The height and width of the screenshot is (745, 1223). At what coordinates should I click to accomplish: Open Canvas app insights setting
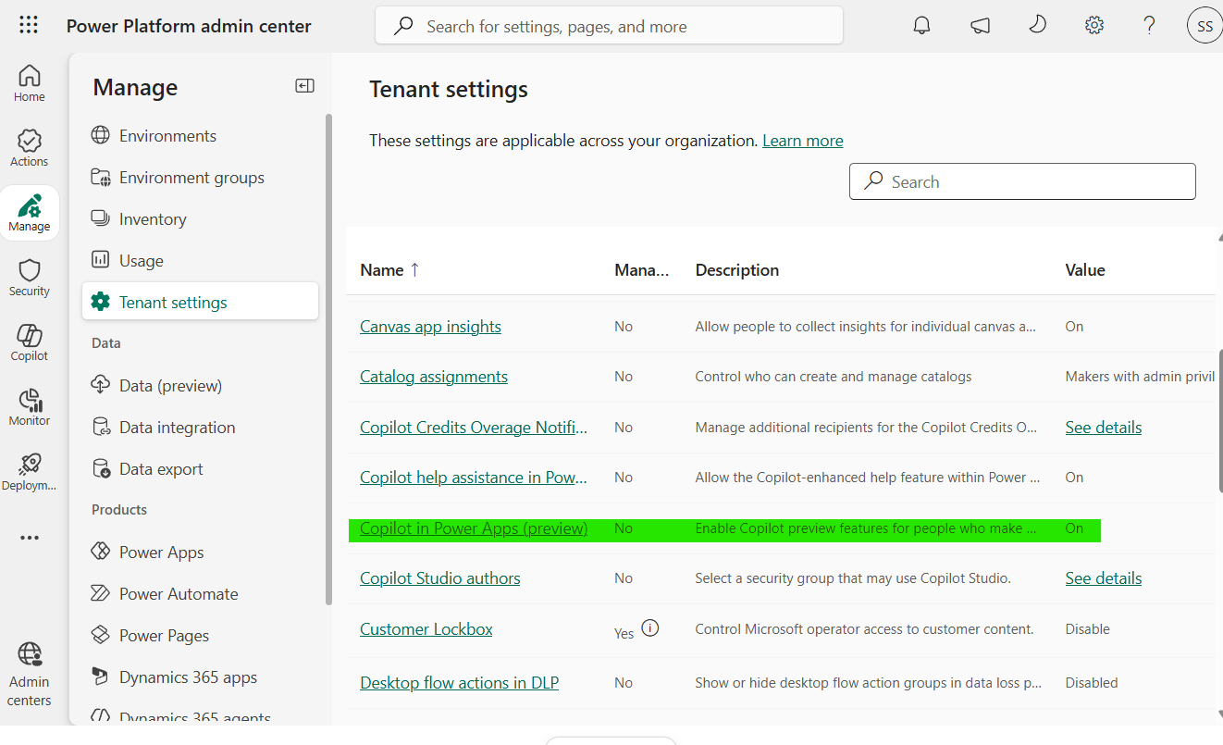click(x=430, y=327)
